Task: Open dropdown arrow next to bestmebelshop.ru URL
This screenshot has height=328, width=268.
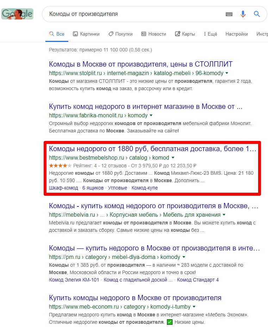Action: coord(173,158)
